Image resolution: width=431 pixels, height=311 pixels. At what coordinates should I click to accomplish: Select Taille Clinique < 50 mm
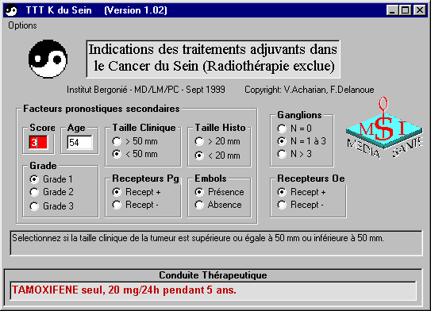point(135,154)
